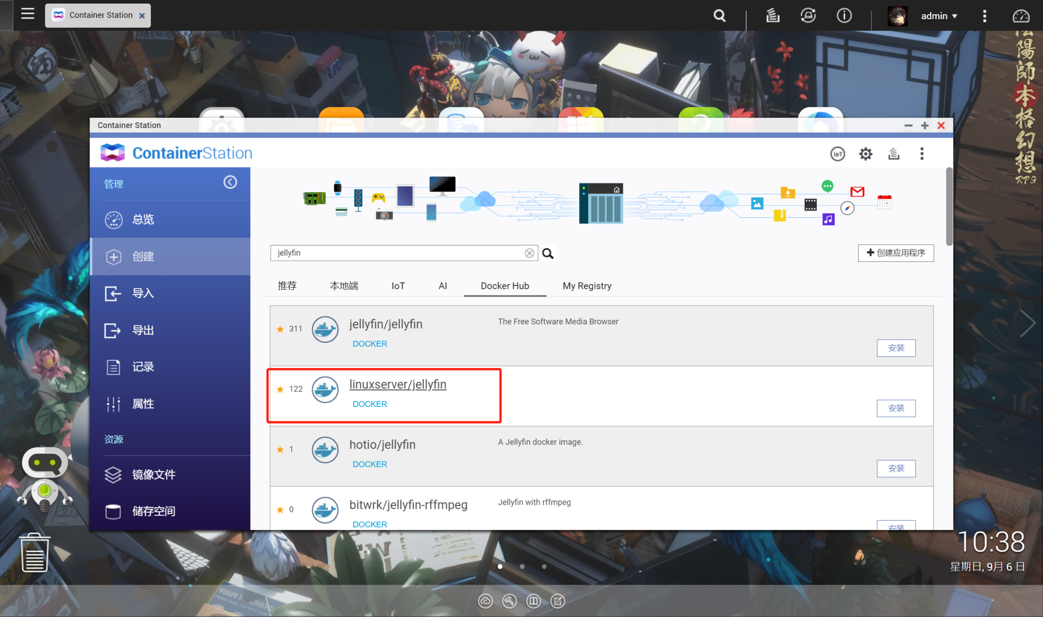Install the linuxserver/jellyfin image
The height and width of the screenshot is (617, 1043).
(896, 408)
